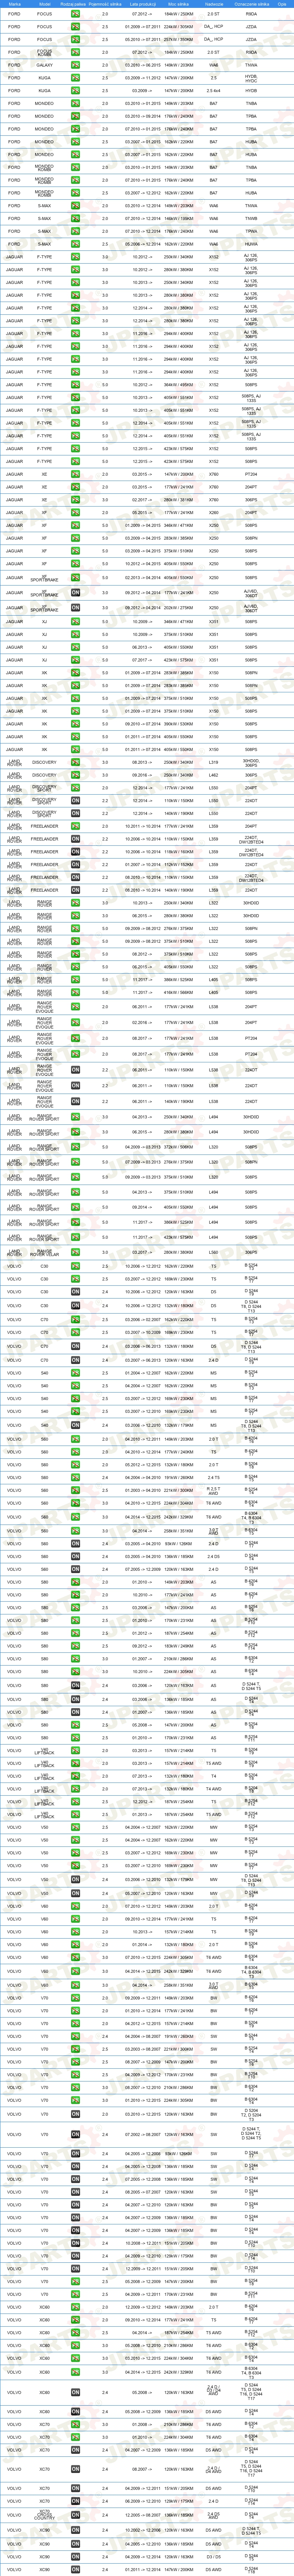The image size is (294, 2576).
Task: Click the Model column header
Action: 44,4
